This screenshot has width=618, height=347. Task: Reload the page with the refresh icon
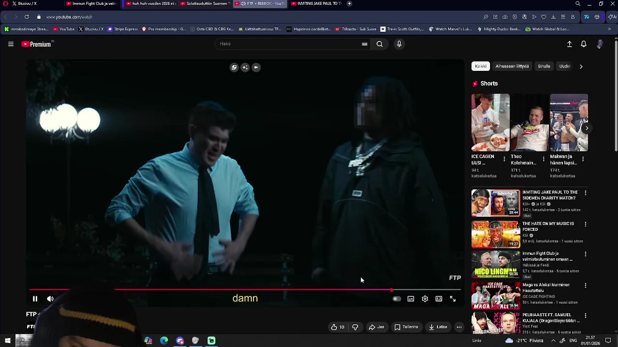click(x=27, y=17)
